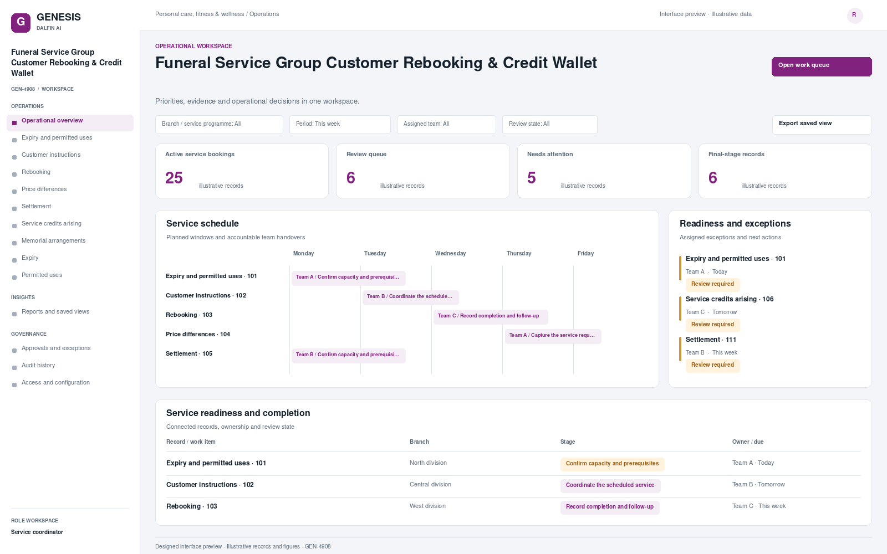Click Operations breadcrumb link
This screenshot has width=887, height=554.
coord(264,14)
